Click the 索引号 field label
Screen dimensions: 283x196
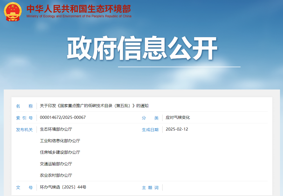(x=24, y=118)
